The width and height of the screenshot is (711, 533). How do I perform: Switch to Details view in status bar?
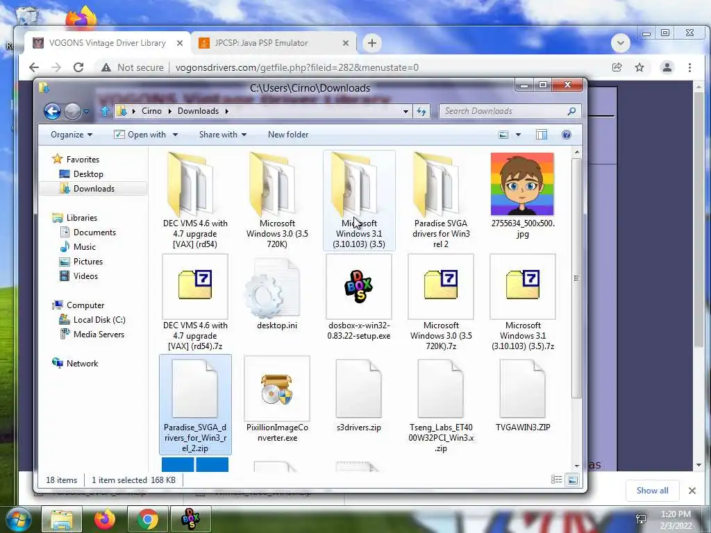[x=556, y=480]
